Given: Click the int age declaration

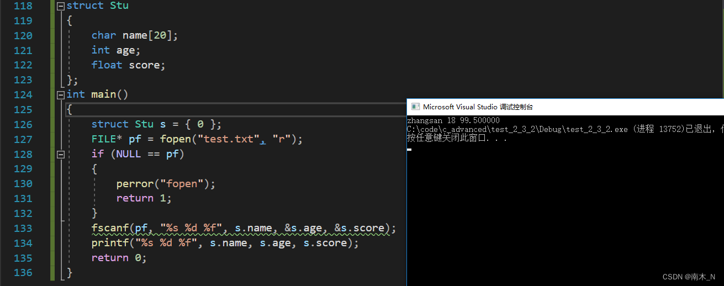Looking at the screenshot, I should [116, 50].
